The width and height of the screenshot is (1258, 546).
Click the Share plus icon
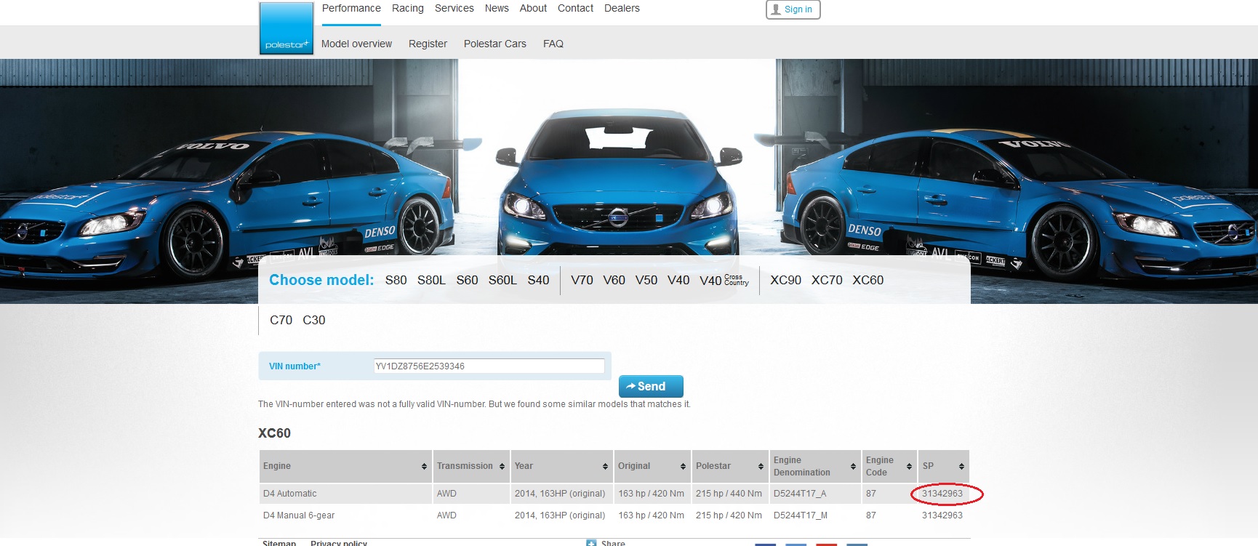591,542
